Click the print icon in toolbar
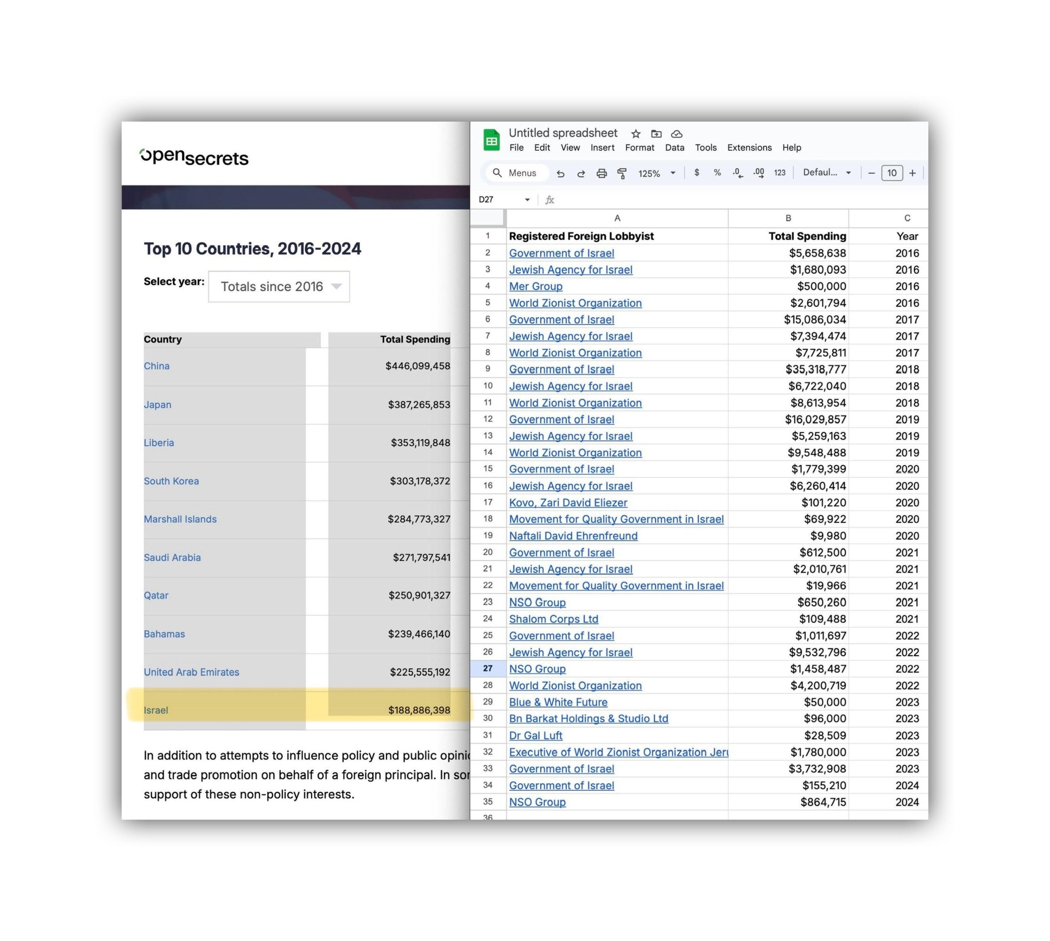Viewport: 1050px width, 941px height. click(x=601, y=173)
